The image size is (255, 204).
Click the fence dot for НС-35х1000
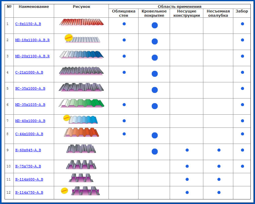click(242, 88)
